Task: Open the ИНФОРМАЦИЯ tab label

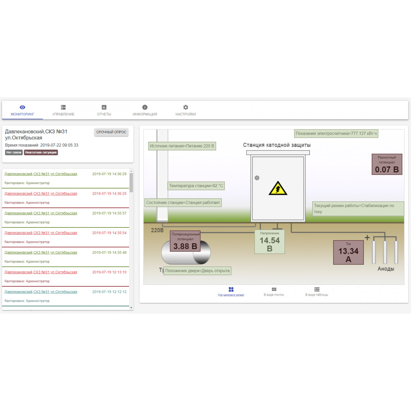Action: [x=145, y=114]
